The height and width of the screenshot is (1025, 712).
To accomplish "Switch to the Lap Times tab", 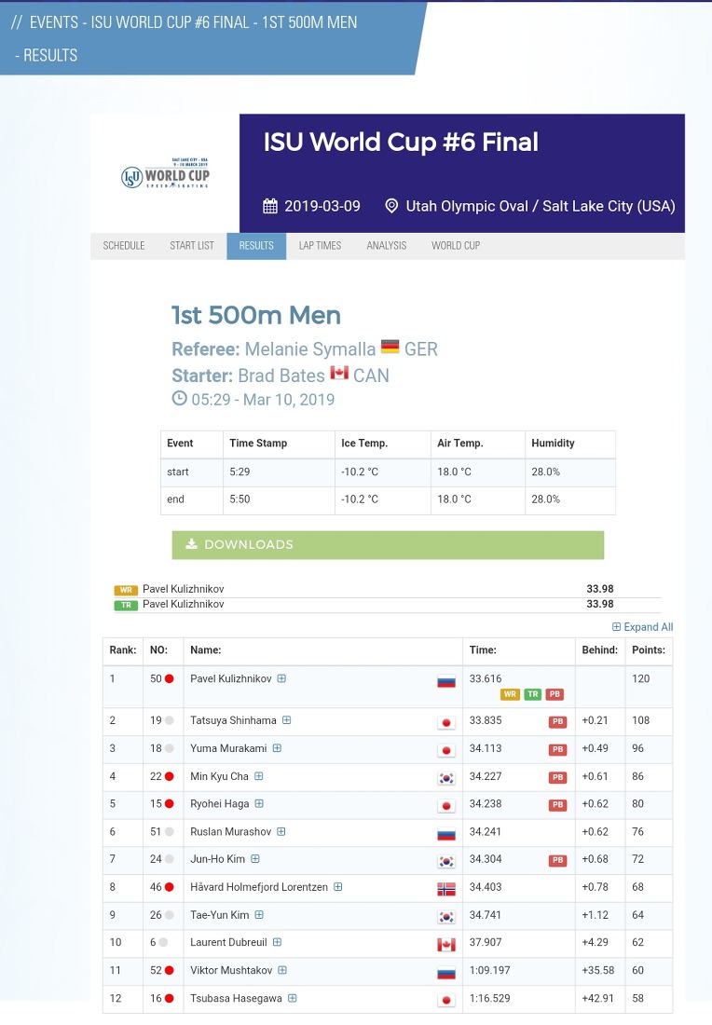I will pos(320,246).
